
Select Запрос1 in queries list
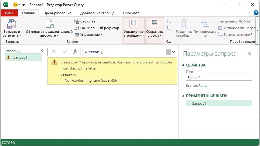[23, 57]
